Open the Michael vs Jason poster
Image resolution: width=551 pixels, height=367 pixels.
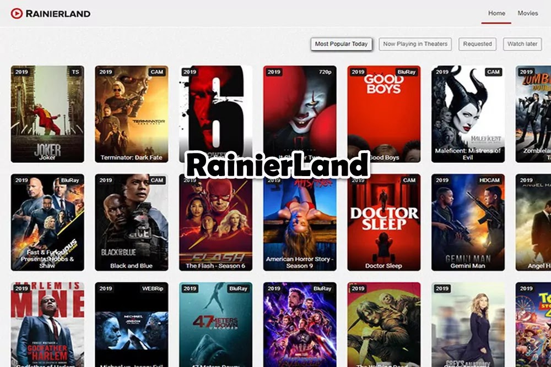(132, 325)
